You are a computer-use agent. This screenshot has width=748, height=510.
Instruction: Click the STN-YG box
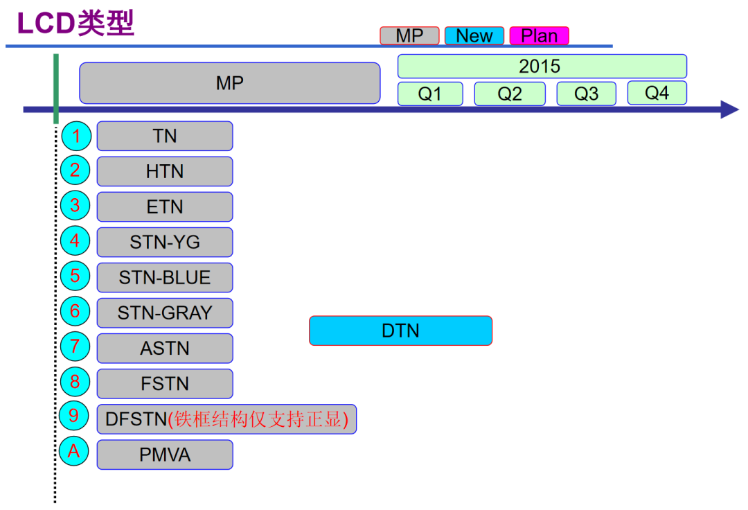point(165,242)
